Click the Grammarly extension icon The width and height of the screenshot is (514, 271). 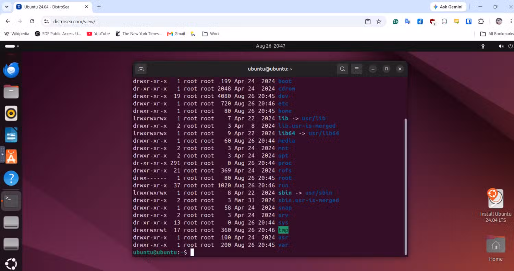395,21
